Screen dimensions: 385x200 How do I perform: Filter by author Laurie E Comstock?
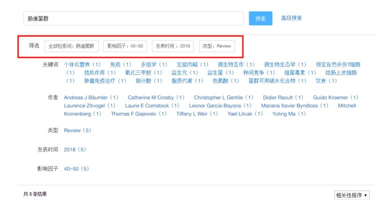152,105
